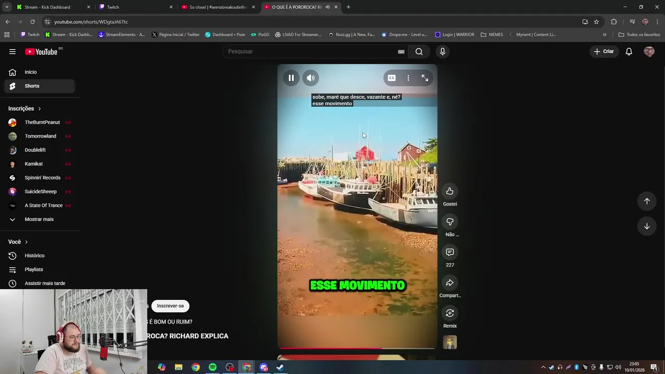Viewport: 665px width, 374px height.
Task: Open Todos os favoritos folder
Action: click(639, 35)
